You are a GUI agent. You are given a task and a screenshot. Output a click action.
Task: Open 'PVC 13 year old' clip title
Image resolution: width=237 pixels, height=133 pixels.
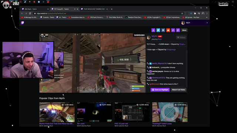(121, 124)
